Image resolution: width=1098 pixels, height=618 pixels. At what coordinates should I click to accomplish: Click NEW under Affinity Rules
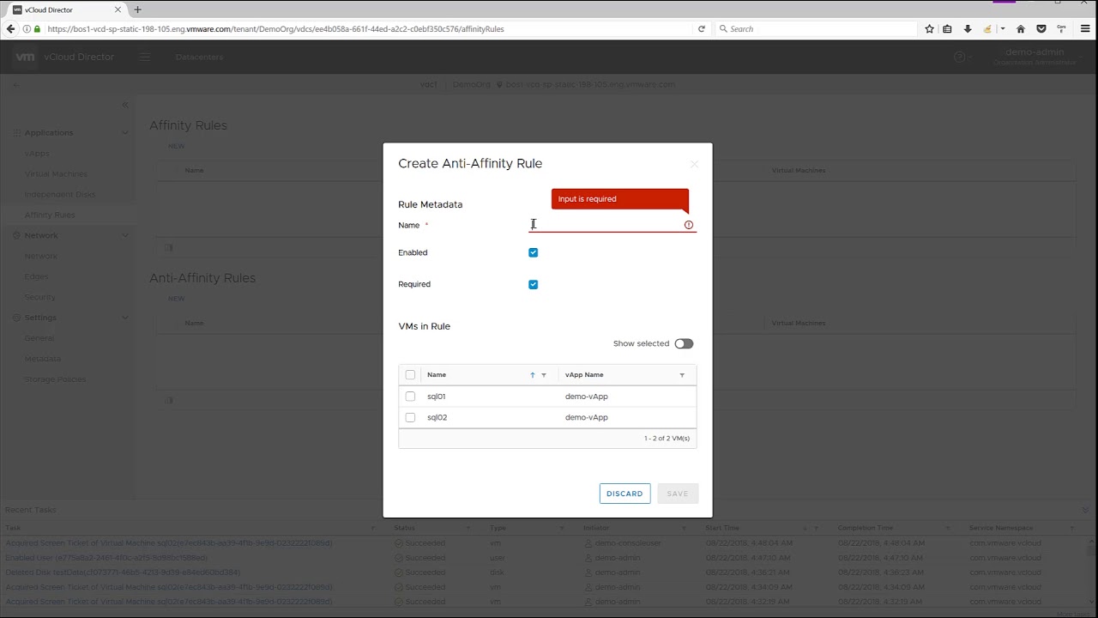click(x=176, y=146)
